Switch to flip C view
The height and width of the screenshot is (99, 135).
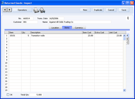127,43
